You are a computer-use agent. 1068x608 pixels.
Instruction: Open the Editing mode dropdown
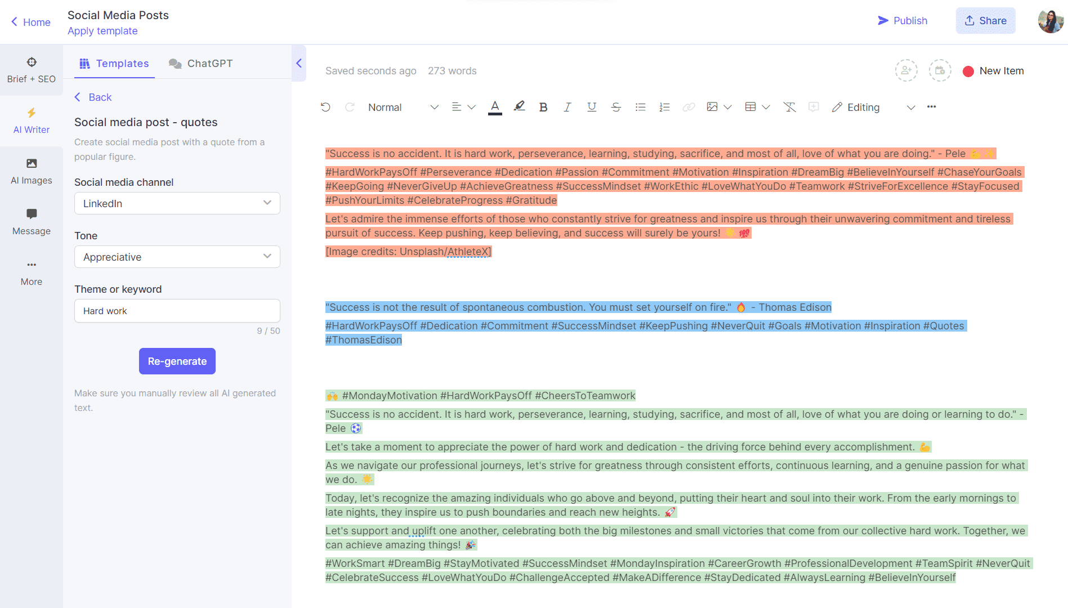873,107
